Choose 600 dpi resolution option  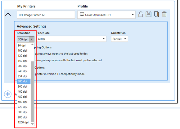click(24, 102)
